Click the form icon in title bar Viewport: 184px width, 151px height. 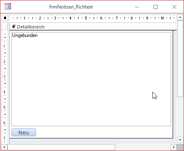click(8, 6)
